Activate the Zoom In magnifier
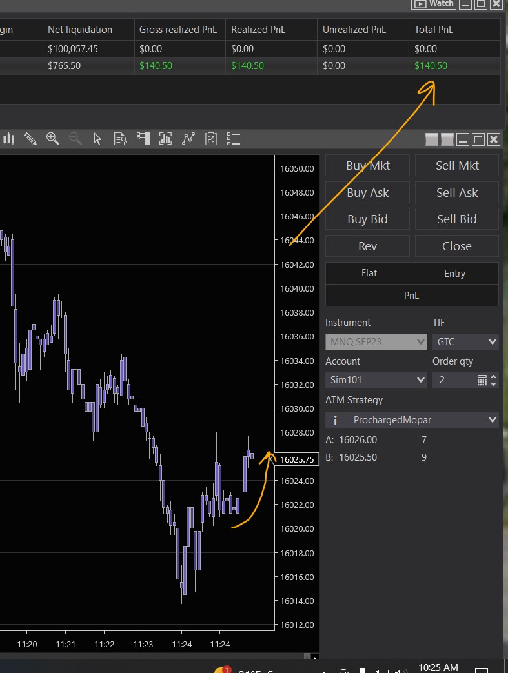This screenshot has height=673, width=508. 53,139
